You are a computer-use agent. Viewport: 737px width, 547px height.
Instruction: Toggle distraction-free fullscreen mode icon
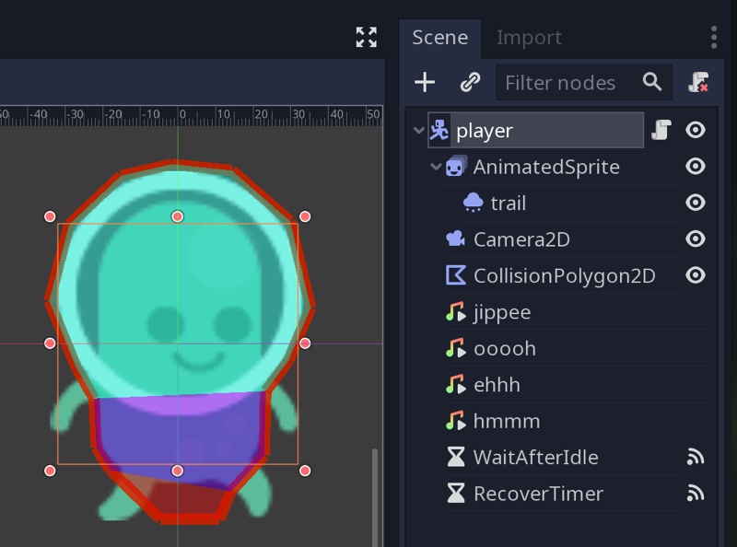[x=366, y=37]
